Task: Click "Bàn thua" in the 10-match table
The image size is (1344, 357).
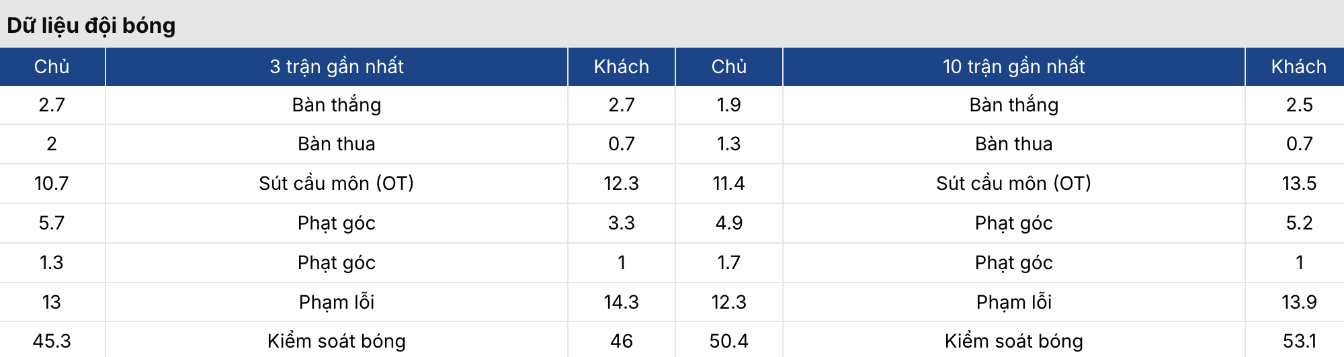Action: coord(1013,144)
